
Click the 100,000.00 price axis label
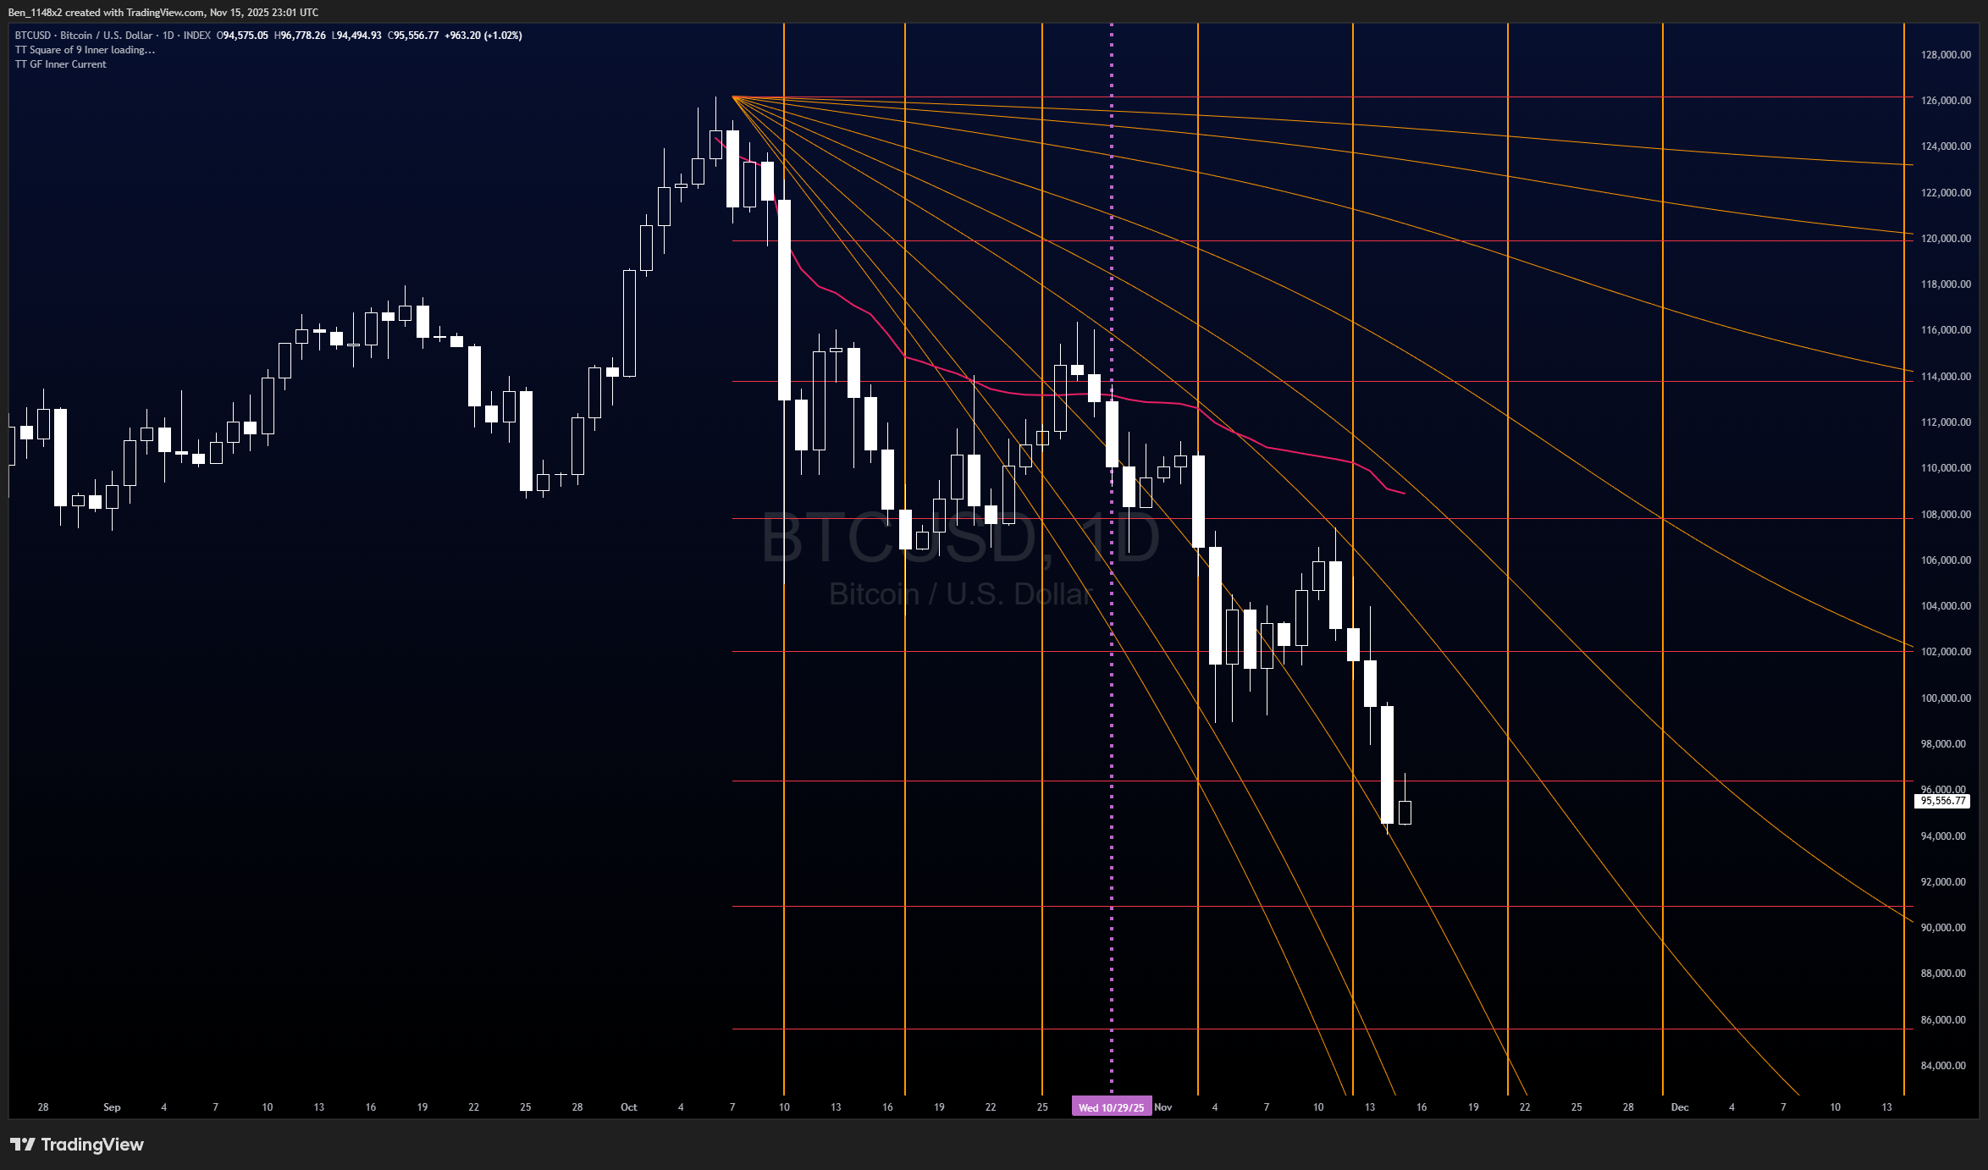click(x=1945, y=698)
